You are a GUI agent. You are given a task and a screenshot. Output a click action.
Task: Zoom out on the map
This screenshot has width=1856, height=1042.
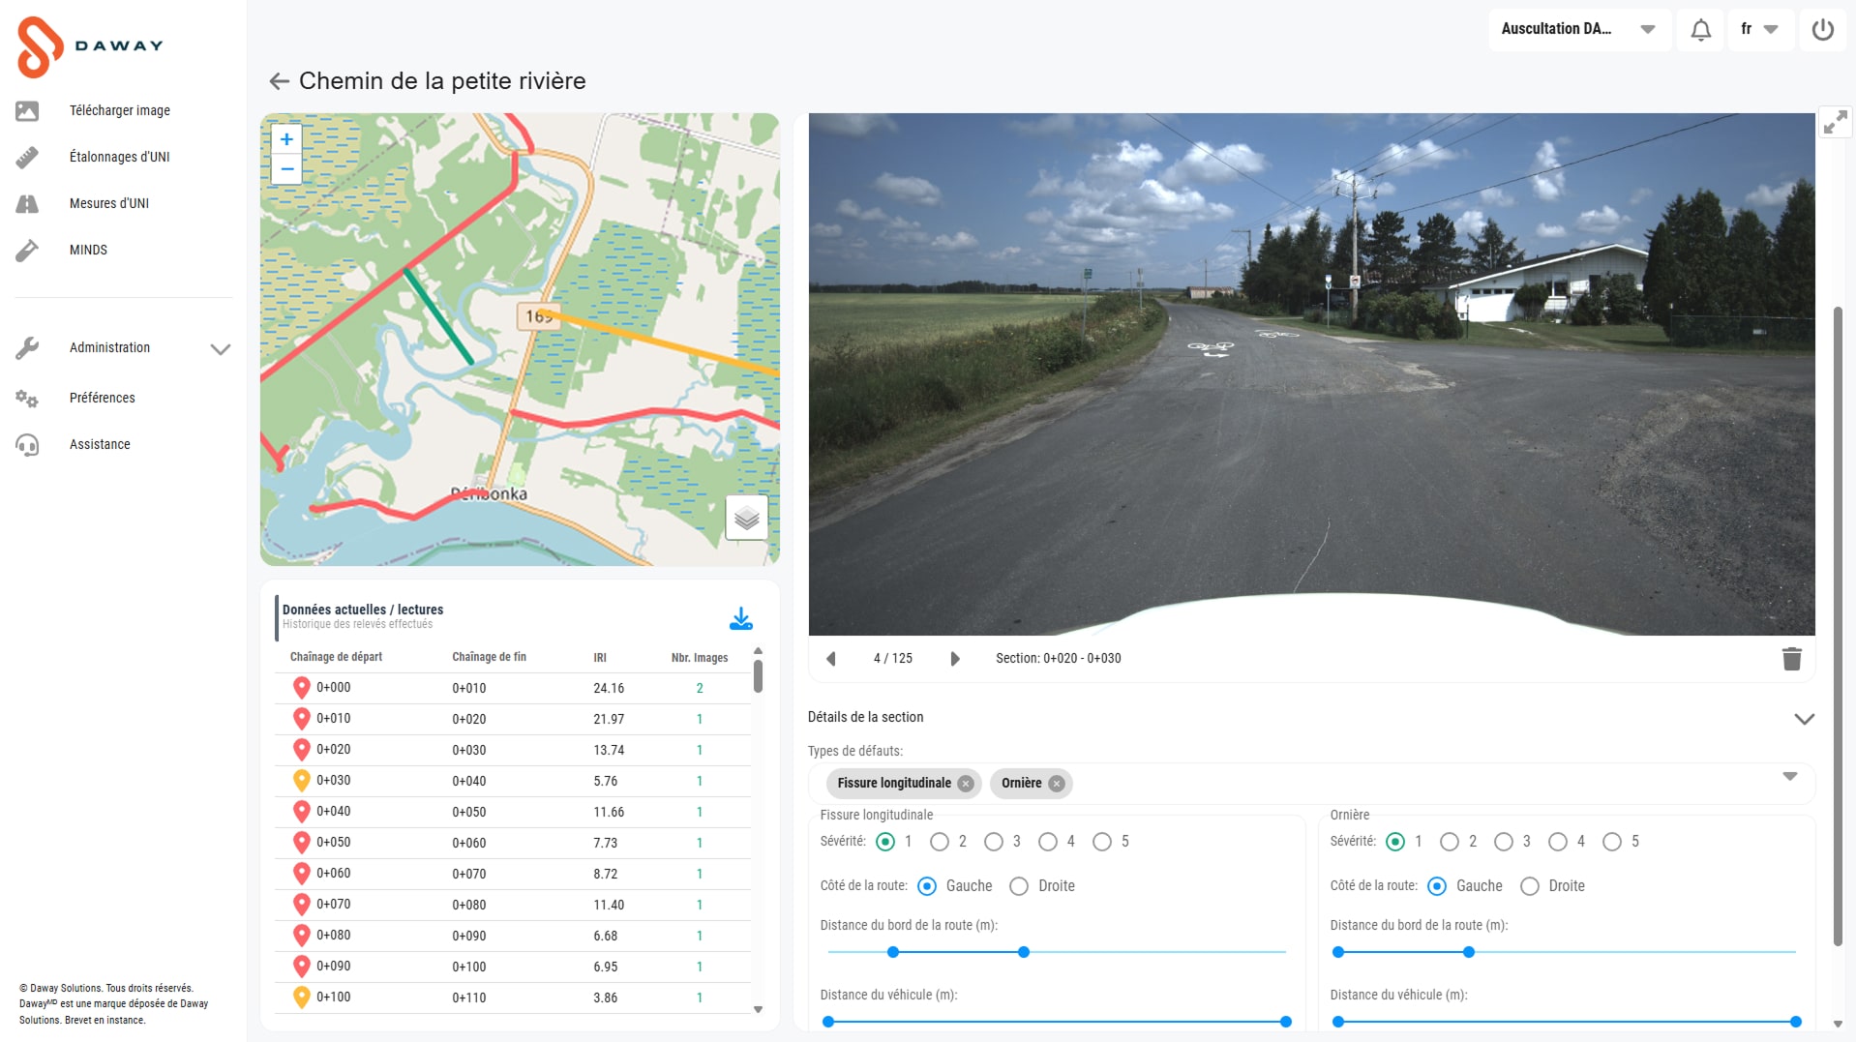click(x=286, y=169)
